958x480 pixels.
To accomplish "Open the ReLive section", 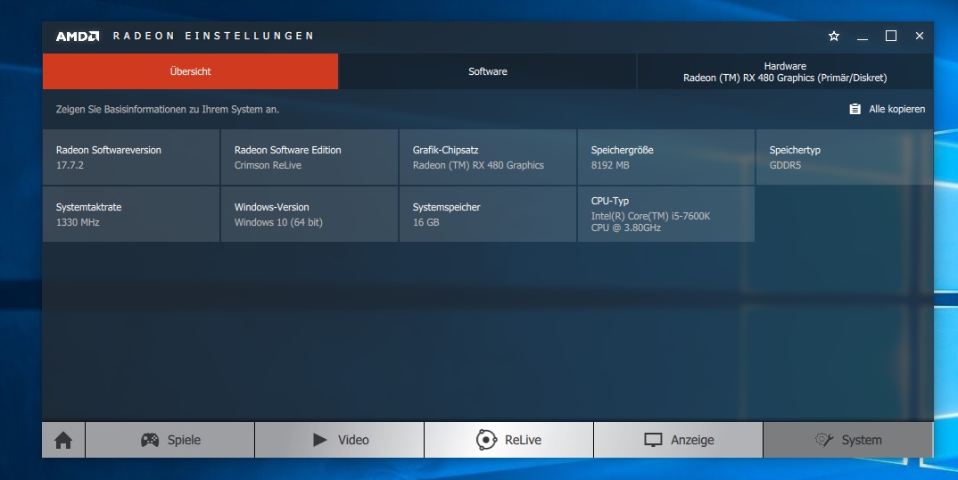I will pos(509,440).
